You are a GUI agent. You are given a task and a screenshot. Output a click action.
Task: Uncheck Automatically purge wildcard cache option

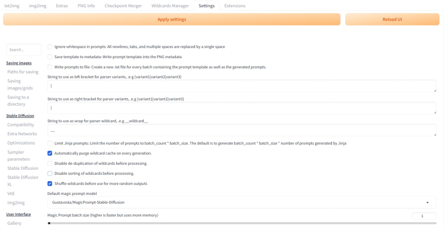tap(50, 153)
